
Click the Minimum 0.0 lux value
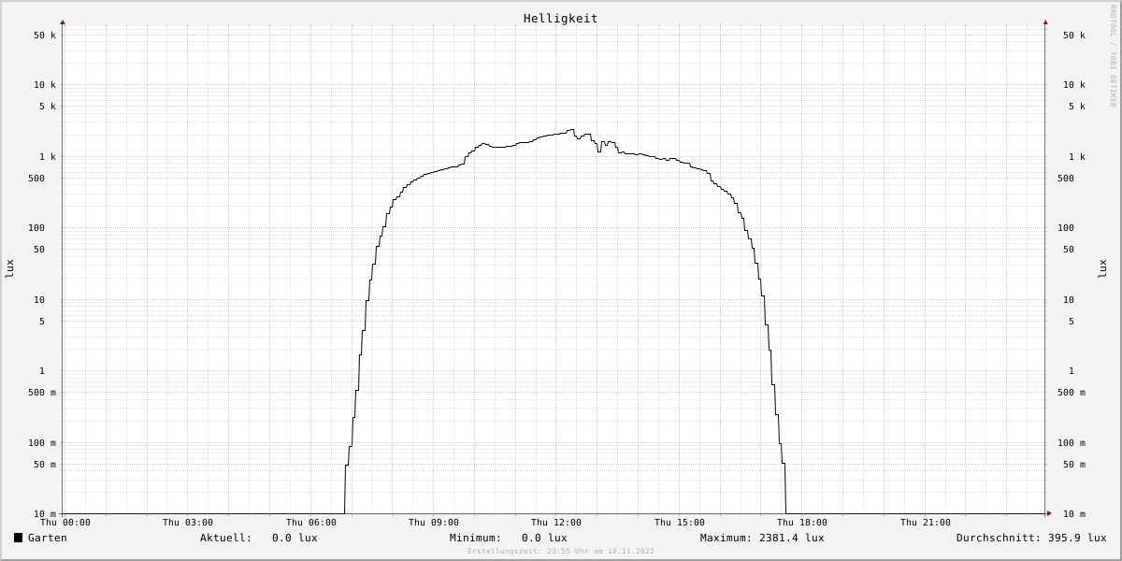coord(544,538)
